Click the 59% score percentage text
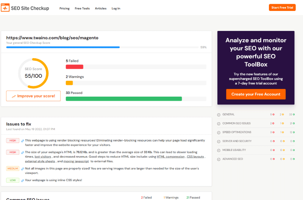 (x=203, y=47)
